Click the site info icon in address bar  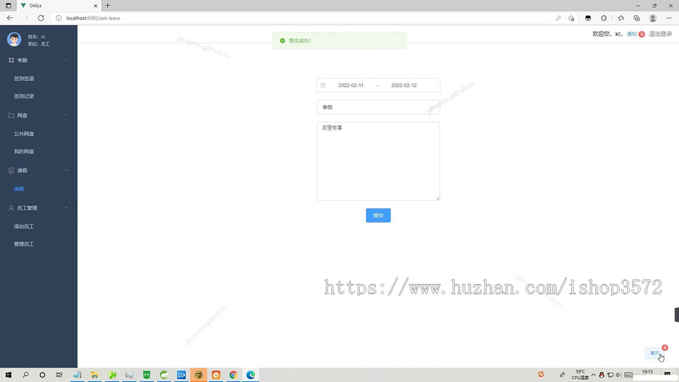58,18
